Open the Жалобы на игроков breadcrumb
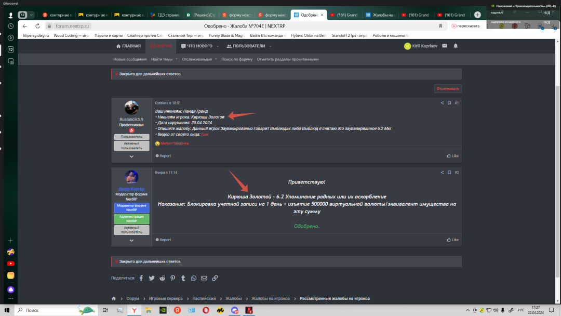561x316 pixels. coord(271,298)
